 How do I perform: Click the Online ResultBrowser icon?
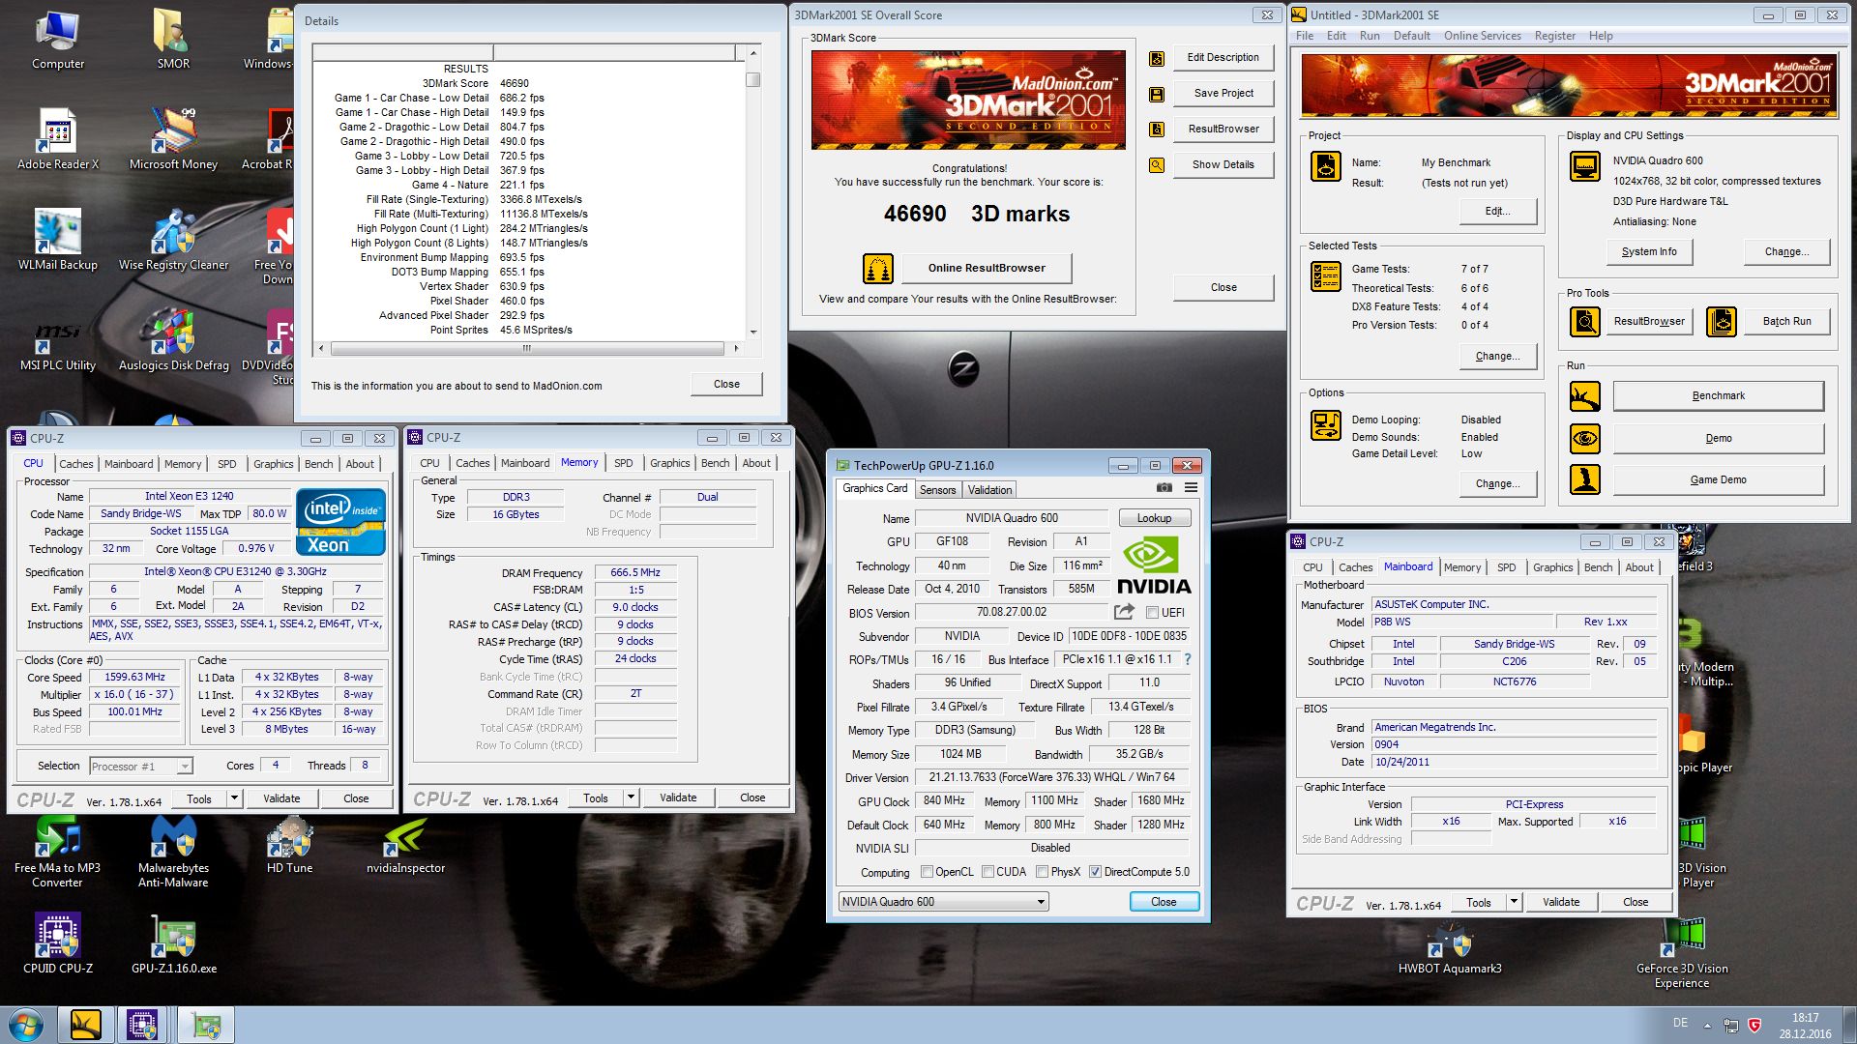(x=877, y=269)
